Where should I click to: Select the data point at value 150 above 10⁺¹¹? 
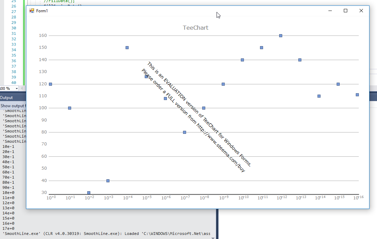point(262,48)
